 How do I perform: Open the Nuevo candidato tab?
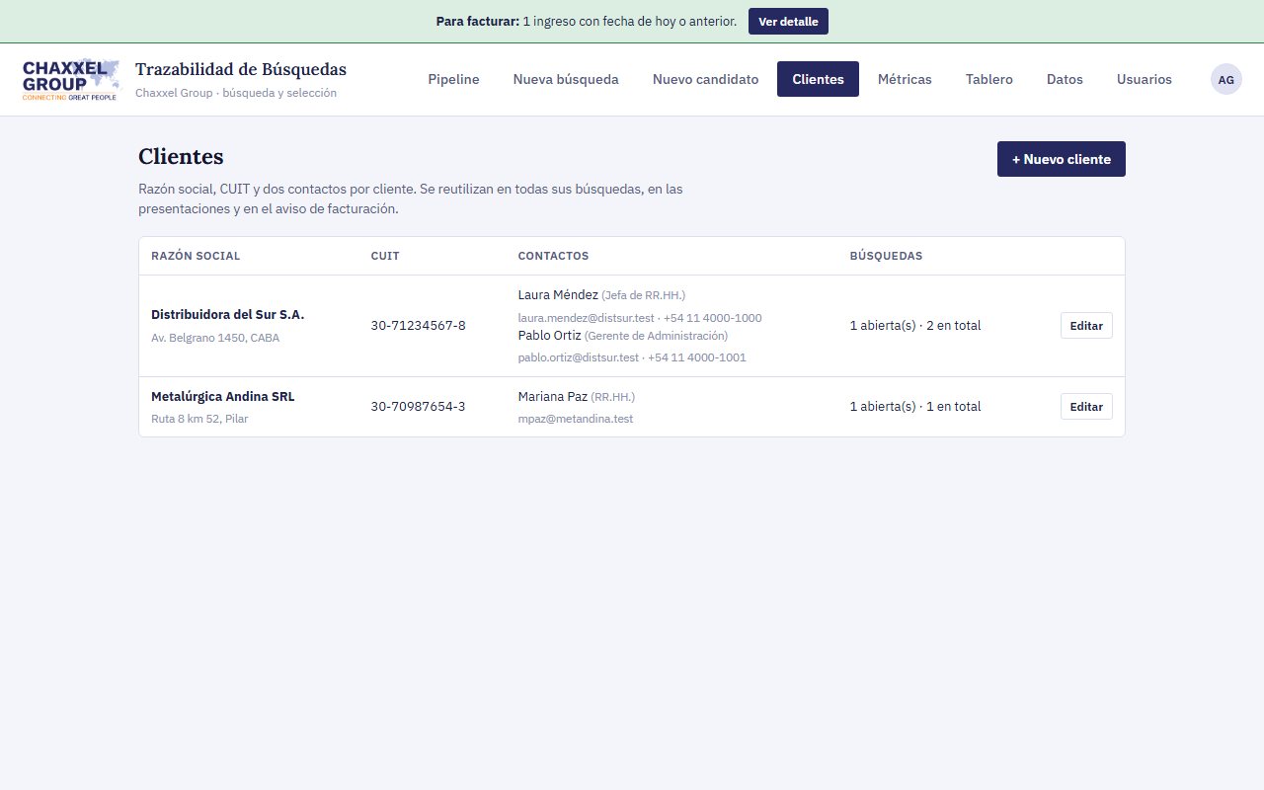tap(705, 79)
